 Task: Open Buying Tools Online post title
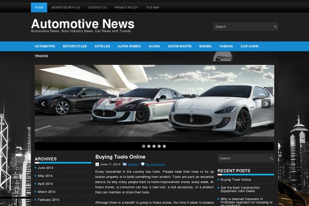tap(121, 157)
